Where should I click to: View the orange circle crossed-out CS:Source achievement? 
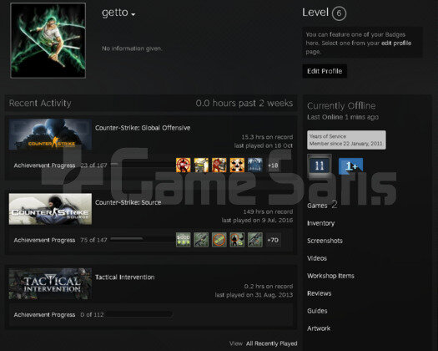pos(219,240)
